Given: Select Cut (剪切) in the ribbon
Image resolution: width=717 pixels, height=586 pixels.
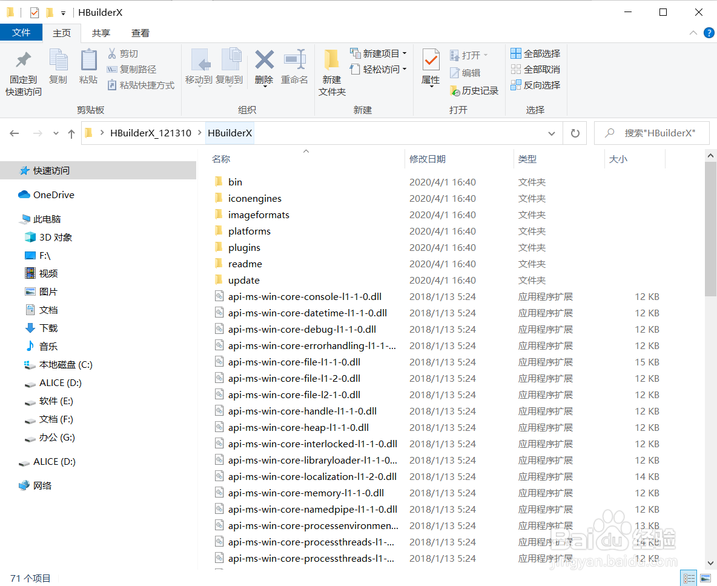Looking at the screenshot, I should coord(123,53).
